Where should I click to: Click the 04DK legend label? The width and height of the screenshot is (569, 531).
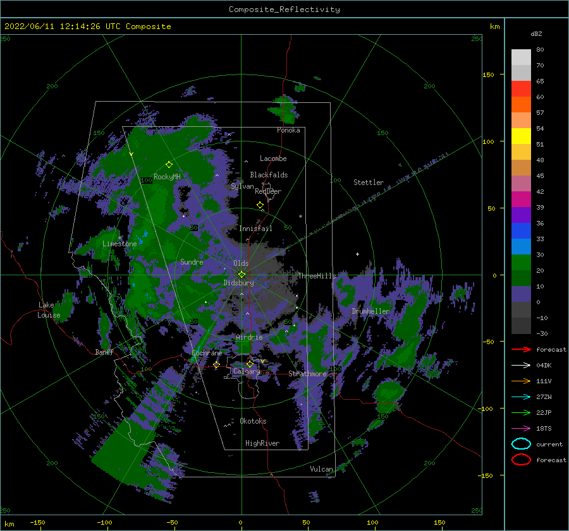pos(544,366)
